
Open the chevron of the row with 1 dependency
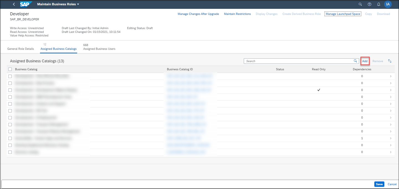coord(391,138)
